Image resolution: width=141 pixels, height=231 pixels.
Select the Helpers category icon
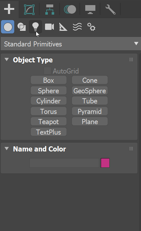pyautogui.click(x=63, y=27)
